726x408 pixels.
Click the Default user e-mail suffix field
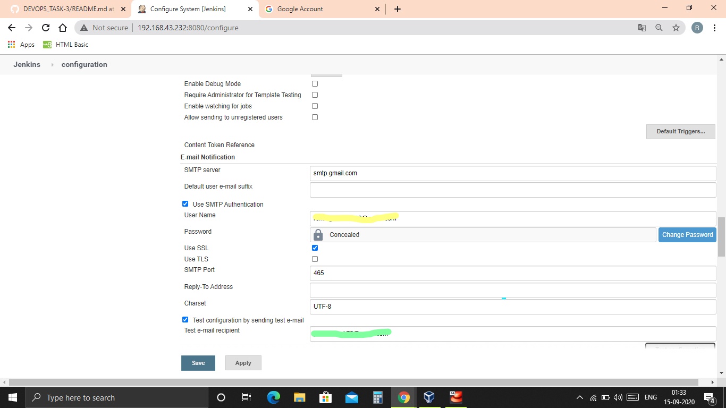tap(513, 190)
